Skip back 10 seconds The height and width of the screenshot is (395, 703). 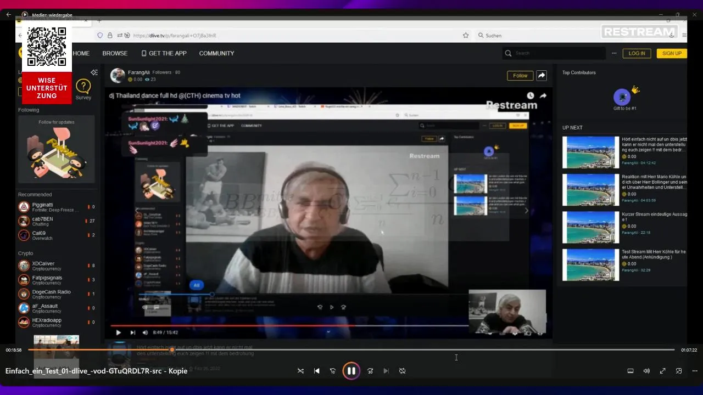tap(332, 371)
